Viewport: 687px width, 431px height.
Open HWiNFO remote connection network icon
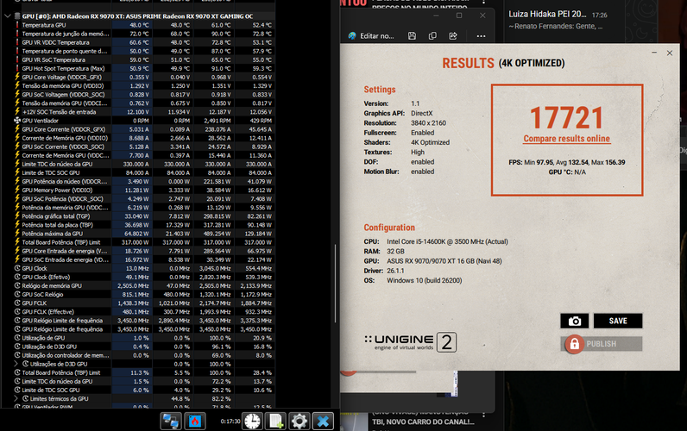click(x=170, y=422)
